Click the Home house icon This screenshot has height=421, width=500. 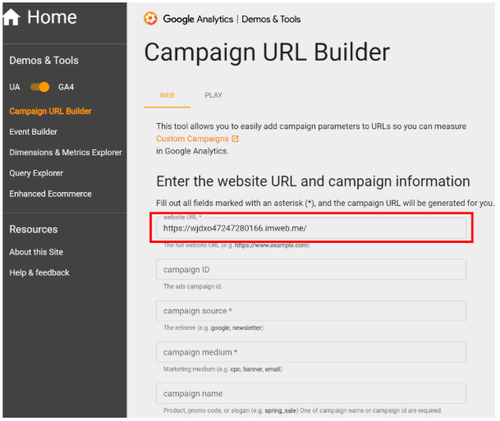click(x=11, y=17)
